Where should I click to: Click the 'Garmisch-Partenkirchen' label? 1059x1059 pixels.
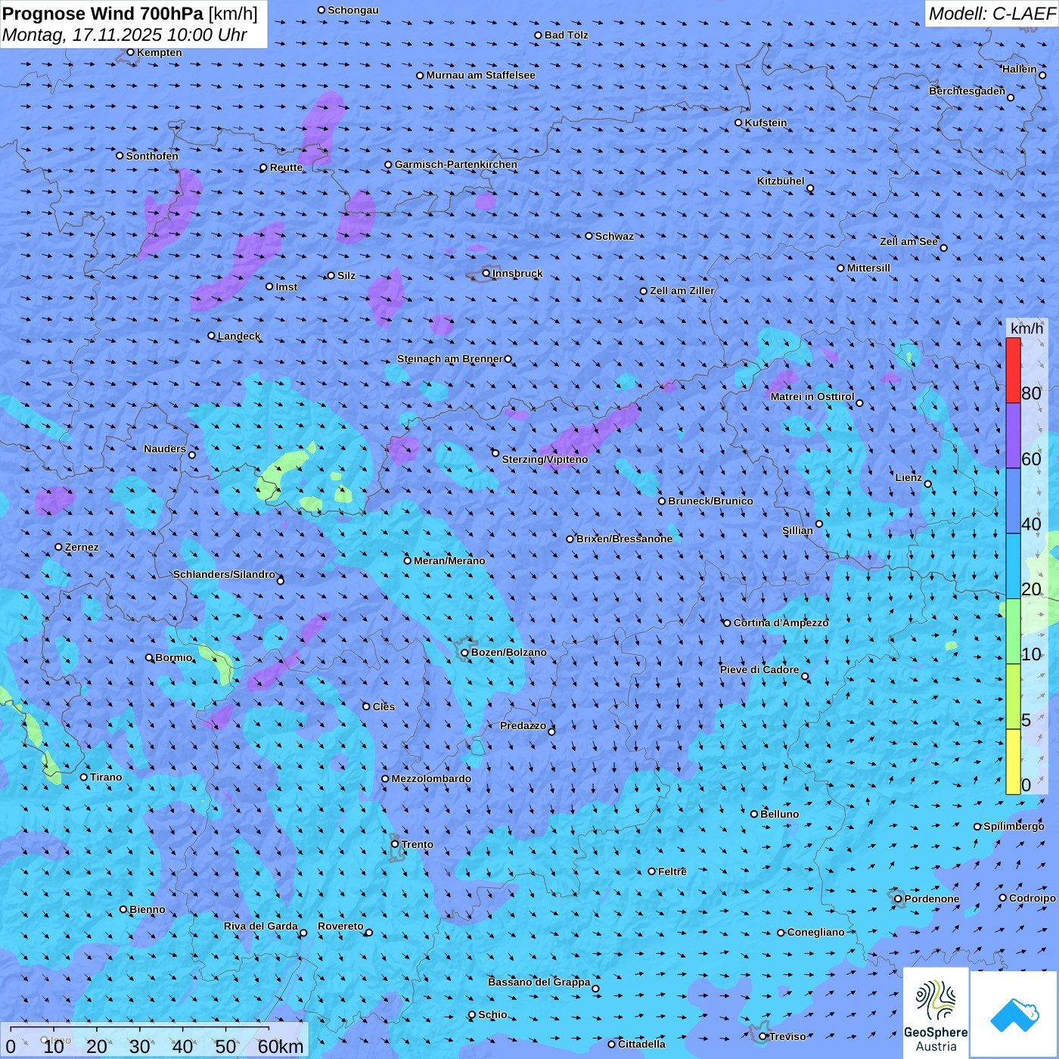(x=456, y=164)
